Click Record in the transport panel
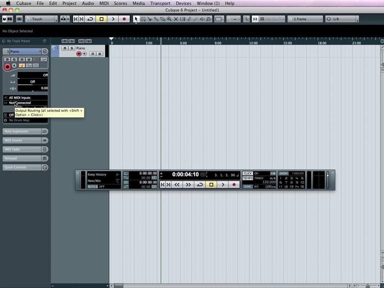Image resolution: width=384 pixels, height=288 pixels. [234, 185]
